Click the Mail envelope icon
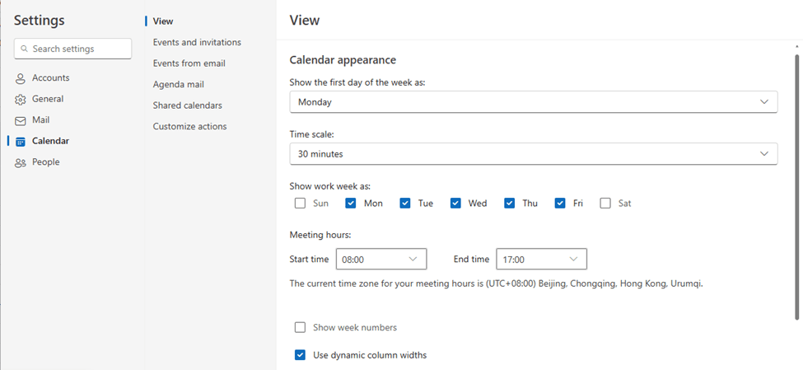 pyautogui.click(x=20, y=121)
